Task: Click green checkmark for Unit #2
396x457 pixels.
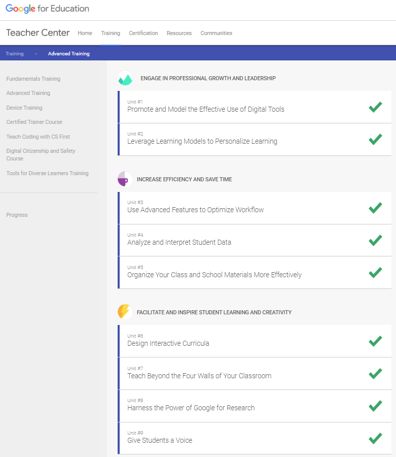Action: click(x=375, y=139)
